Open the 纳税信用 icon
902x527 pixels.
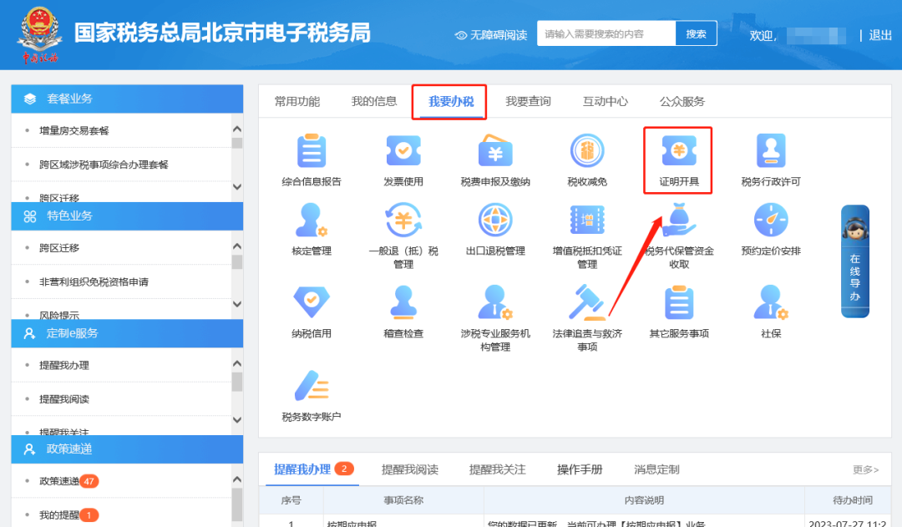pyautogui.click(x=312, y=302)
